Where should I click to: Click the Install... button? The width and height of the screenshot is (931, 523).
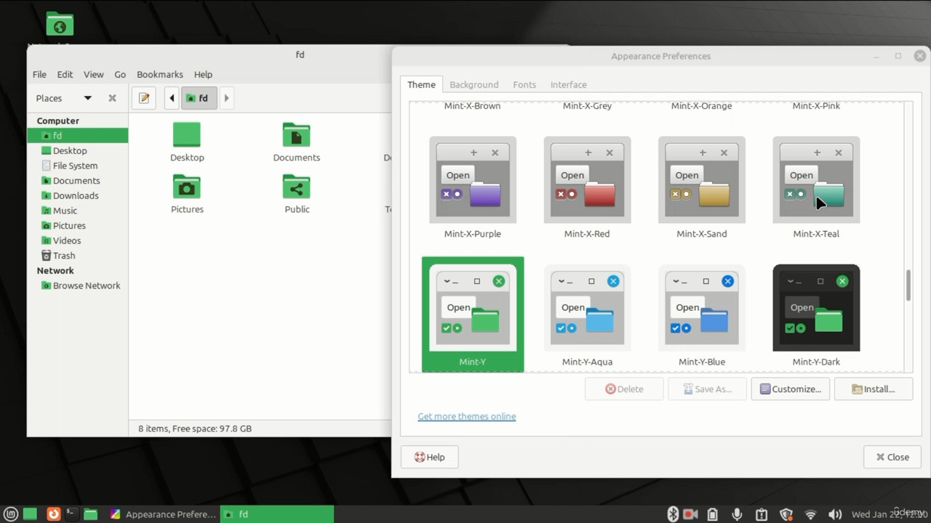(874, 389)
